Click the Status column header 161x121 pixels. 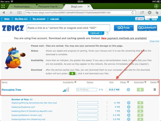(90, 82)
